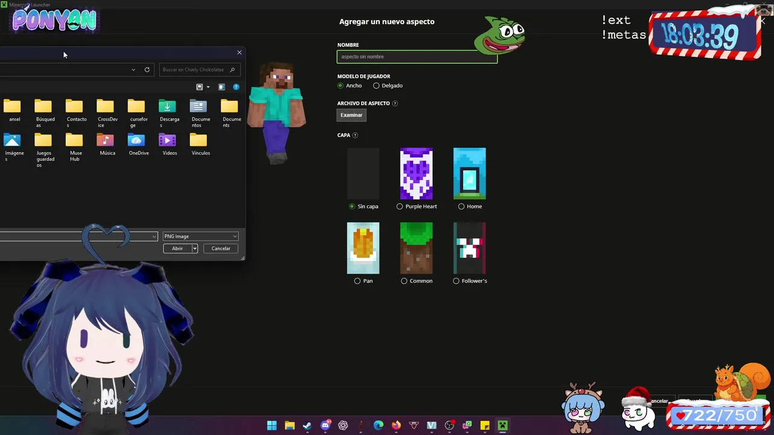Click the Home cape image
The image size is (774, 435).
click(469, 174)
